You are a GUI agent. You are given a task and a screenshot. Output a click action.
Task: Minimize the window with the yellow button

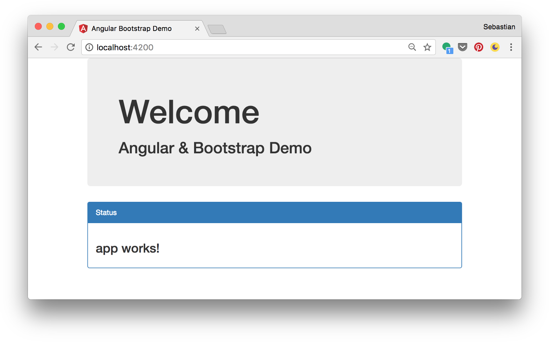pyautogui.click(x=50, y=26)
